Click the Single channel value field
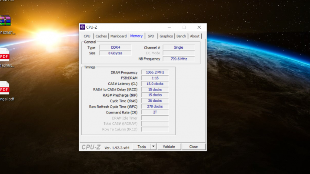The height and width of the screenshot is (174, 310). pos(179,47)
